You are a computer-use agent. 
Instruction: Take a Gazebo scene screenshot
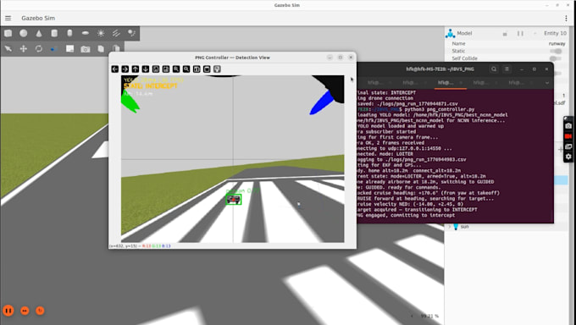coord(86,49)
